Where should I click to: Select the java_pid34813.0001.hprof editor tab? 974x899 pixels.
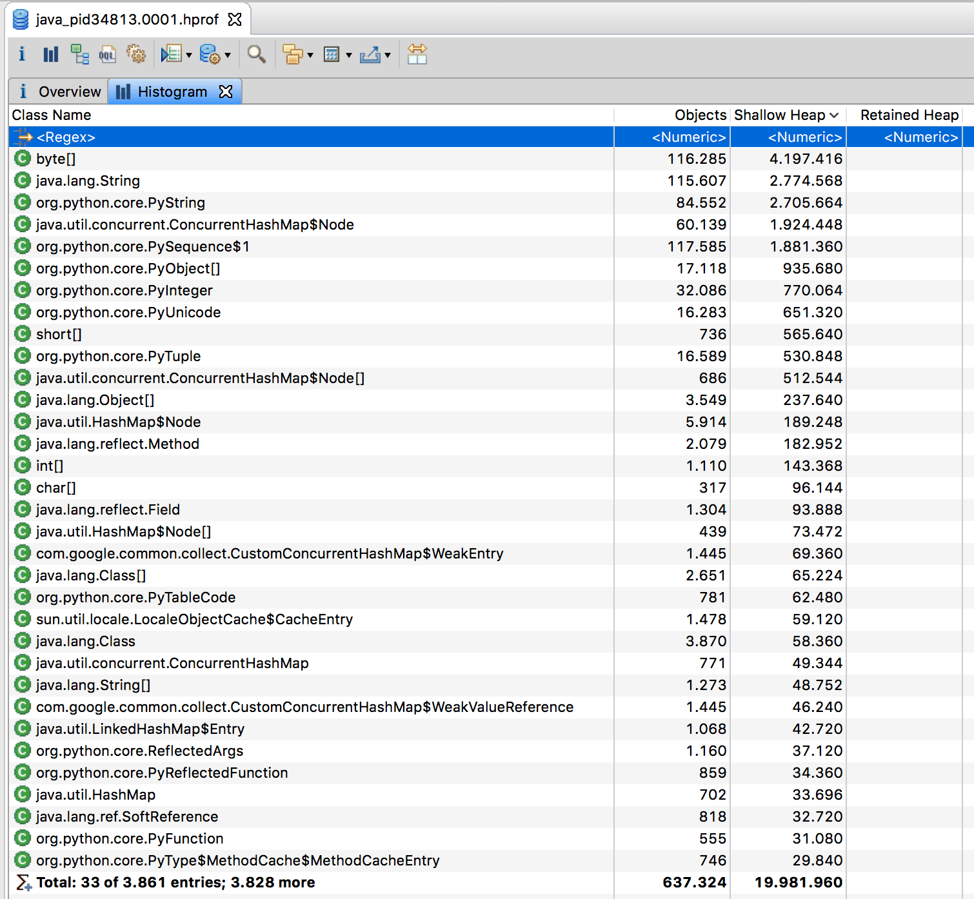[126, 19]
